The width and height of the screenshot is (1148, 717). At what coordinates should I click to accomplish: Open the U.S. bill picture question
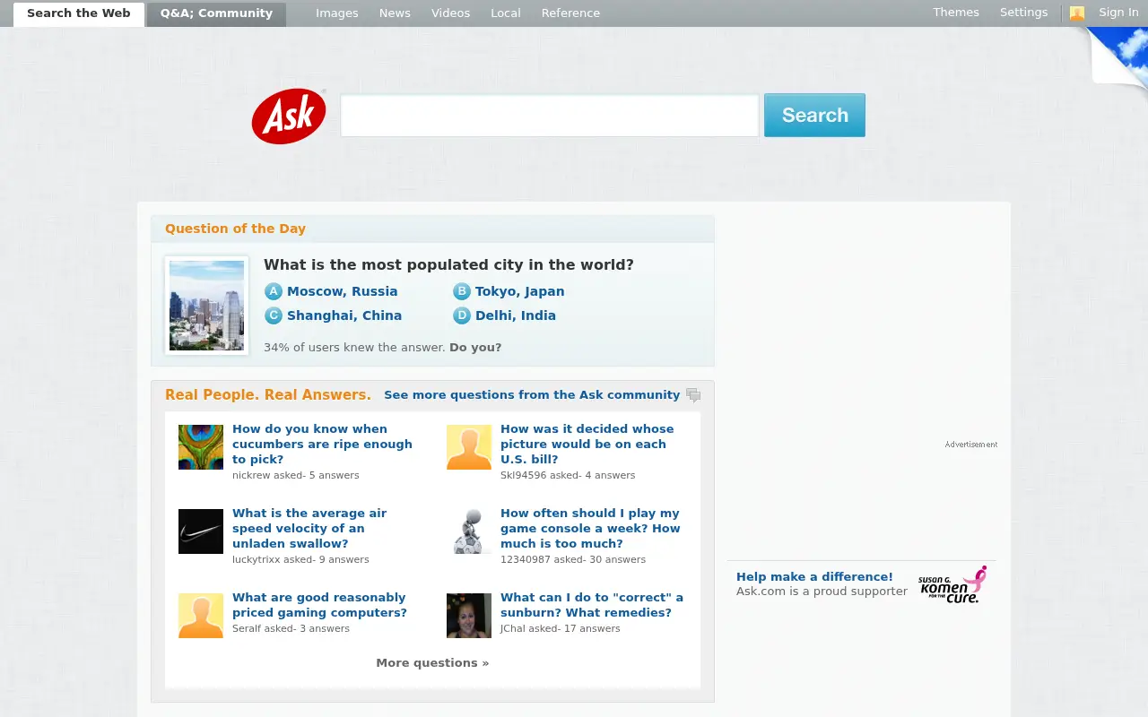click(x=587, y=445)
